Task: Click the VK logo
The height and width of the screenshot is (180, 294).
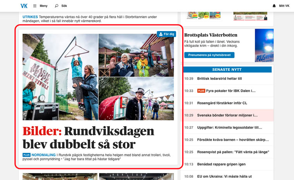Action: 24,6
